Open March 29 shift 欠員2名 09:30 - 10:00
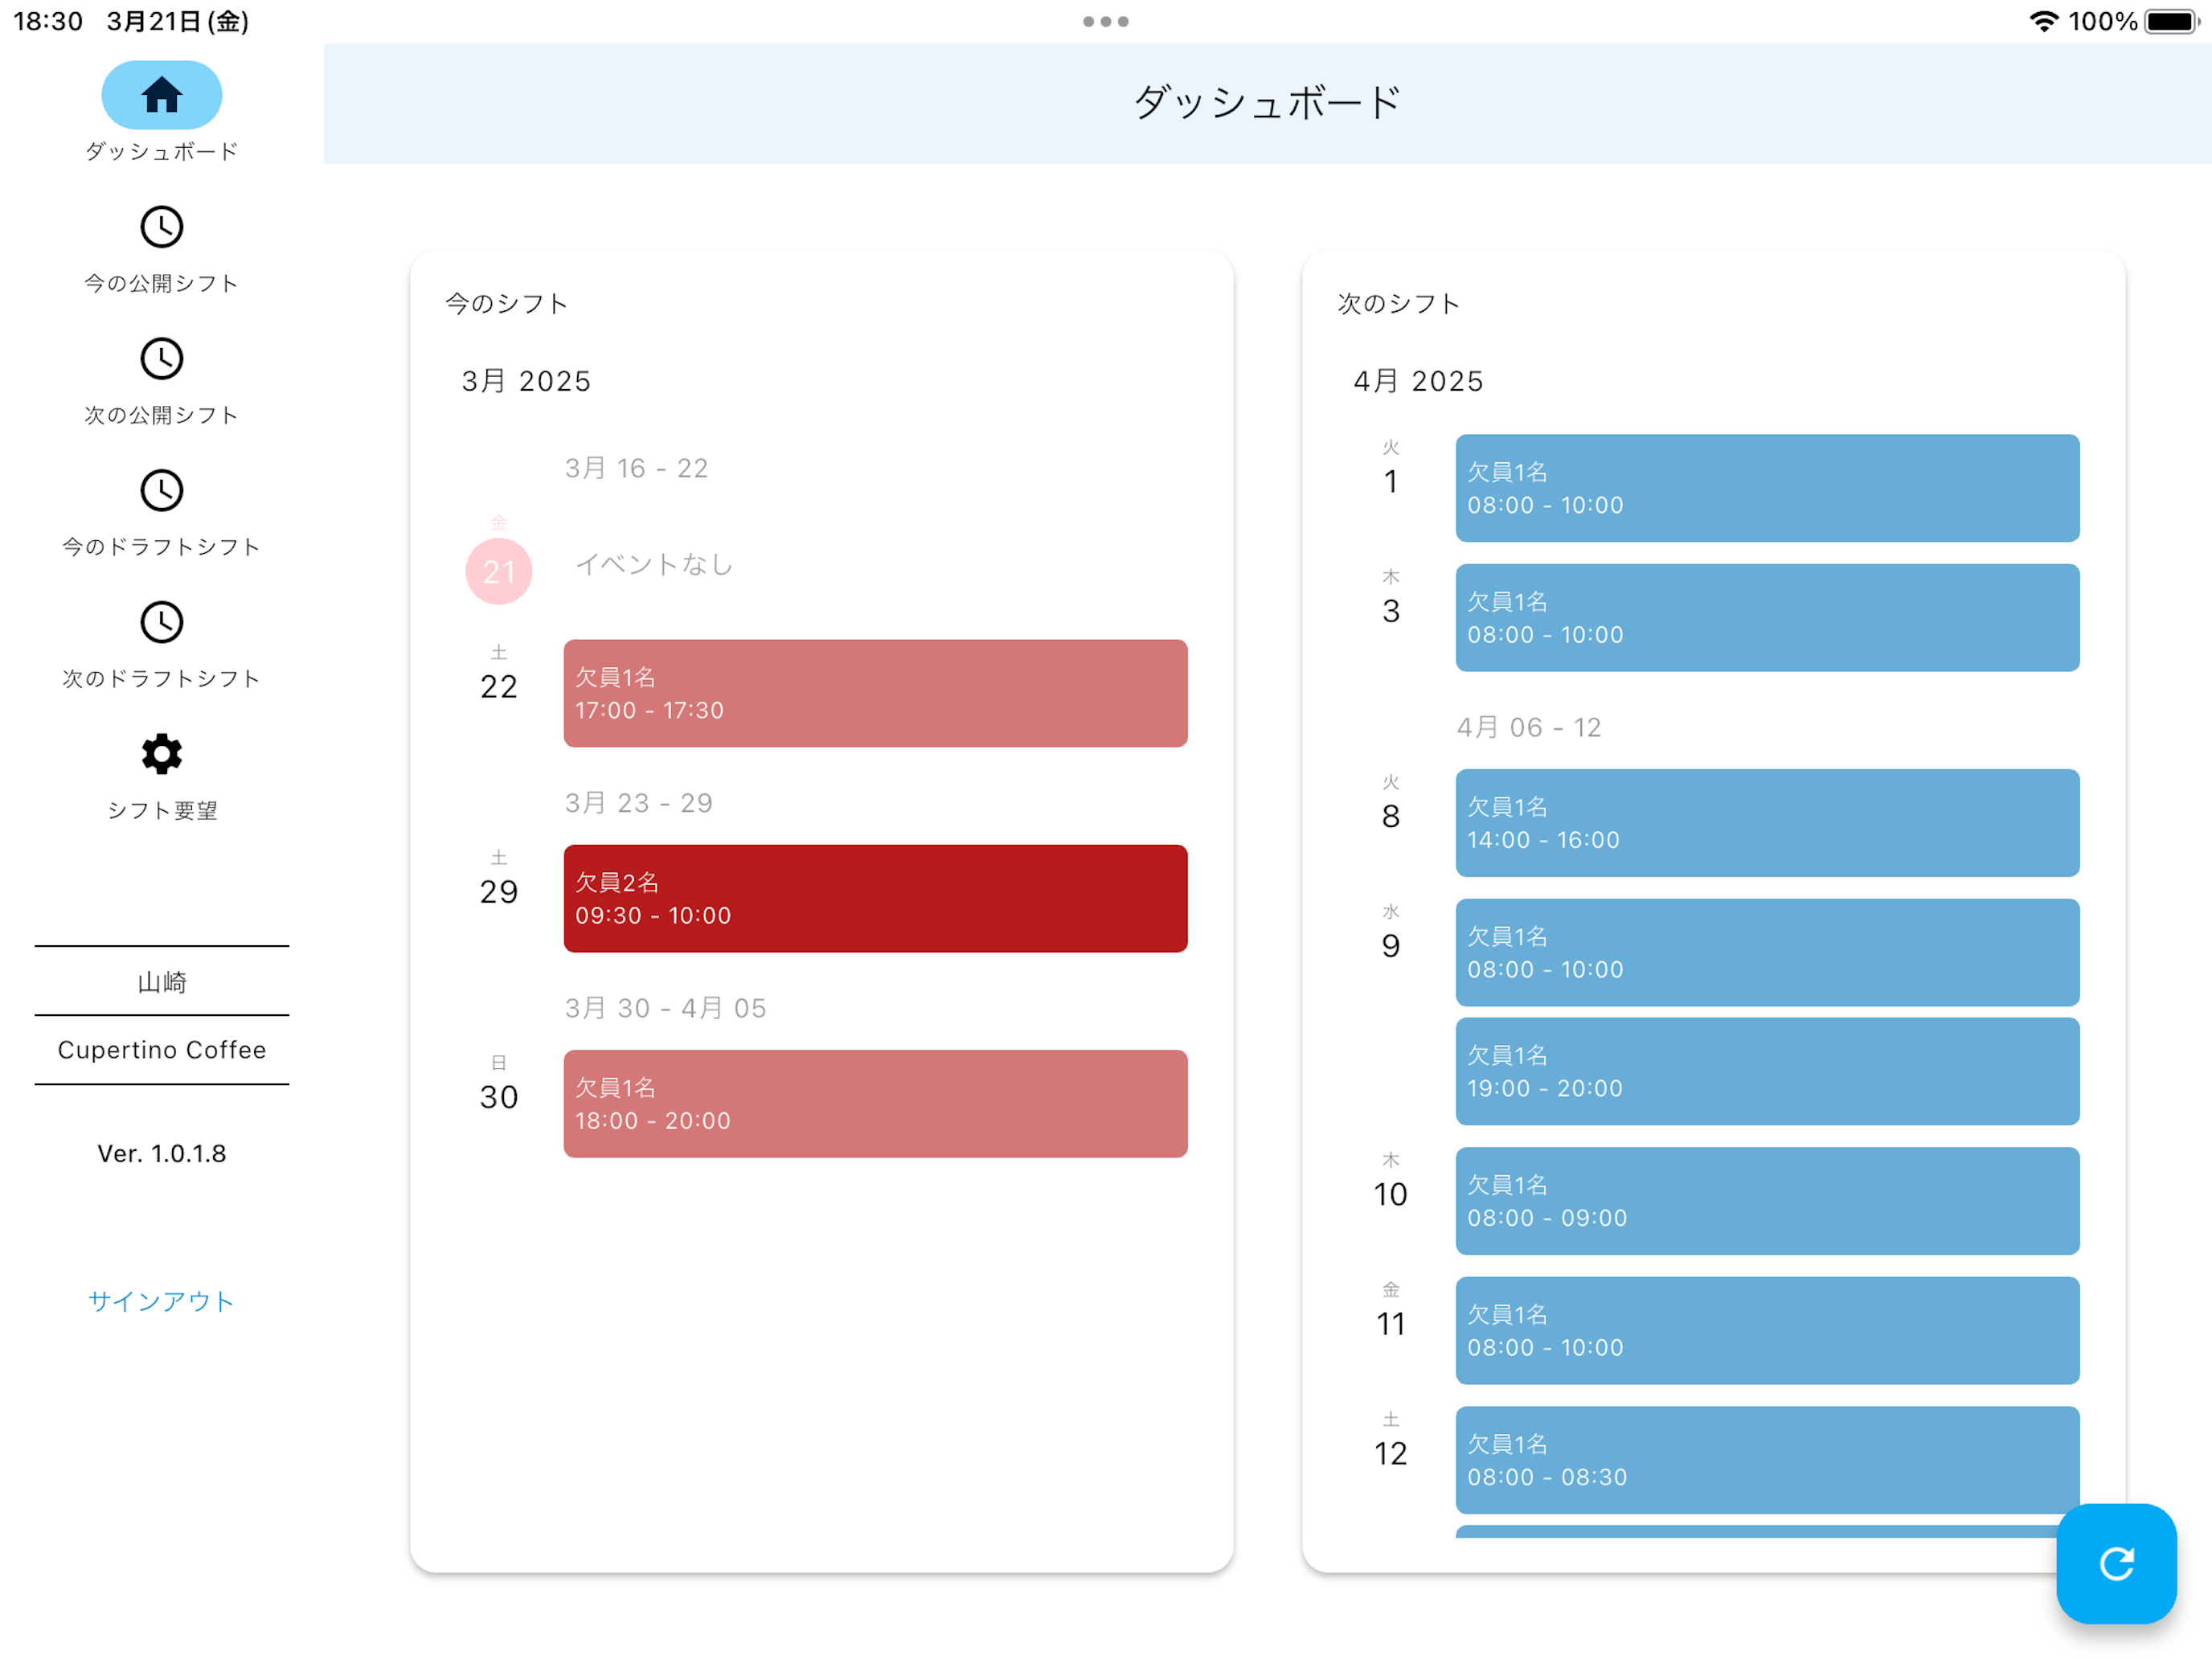This screenshot has height=1659, width=2212. [875, 898]
